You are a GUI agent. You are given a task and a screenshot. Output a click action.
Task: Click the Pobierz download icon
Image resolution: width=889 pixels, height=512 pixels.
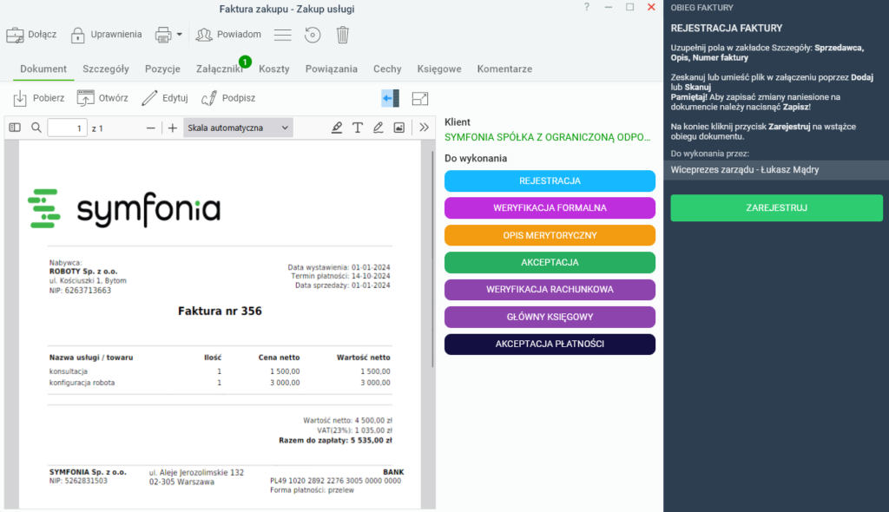click(20, 98)
